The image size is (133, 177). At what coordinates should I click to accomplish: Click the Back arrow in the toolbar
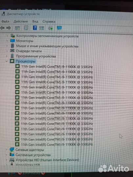(x=2, y=28)
